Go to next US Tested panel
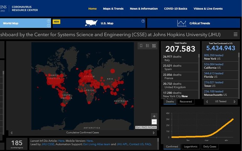Screen dimensions: 242x151 coord(234,102)
